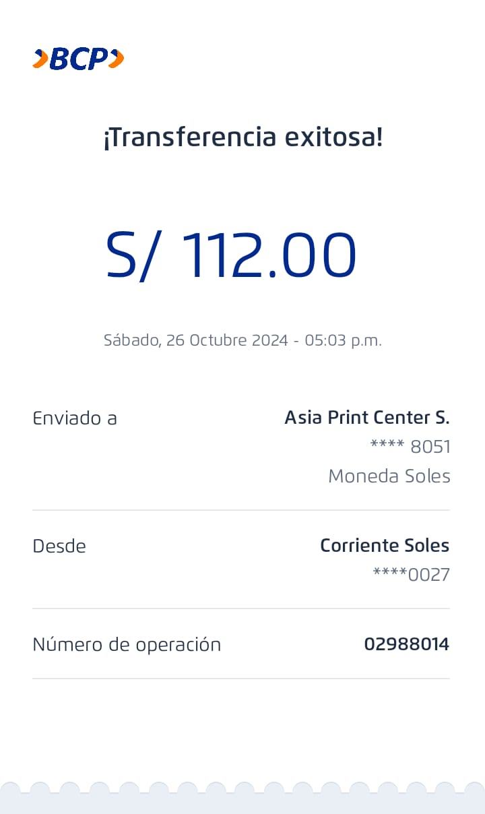
Task: Click the divider line below Moneda Soles
Action: [241, 510]
